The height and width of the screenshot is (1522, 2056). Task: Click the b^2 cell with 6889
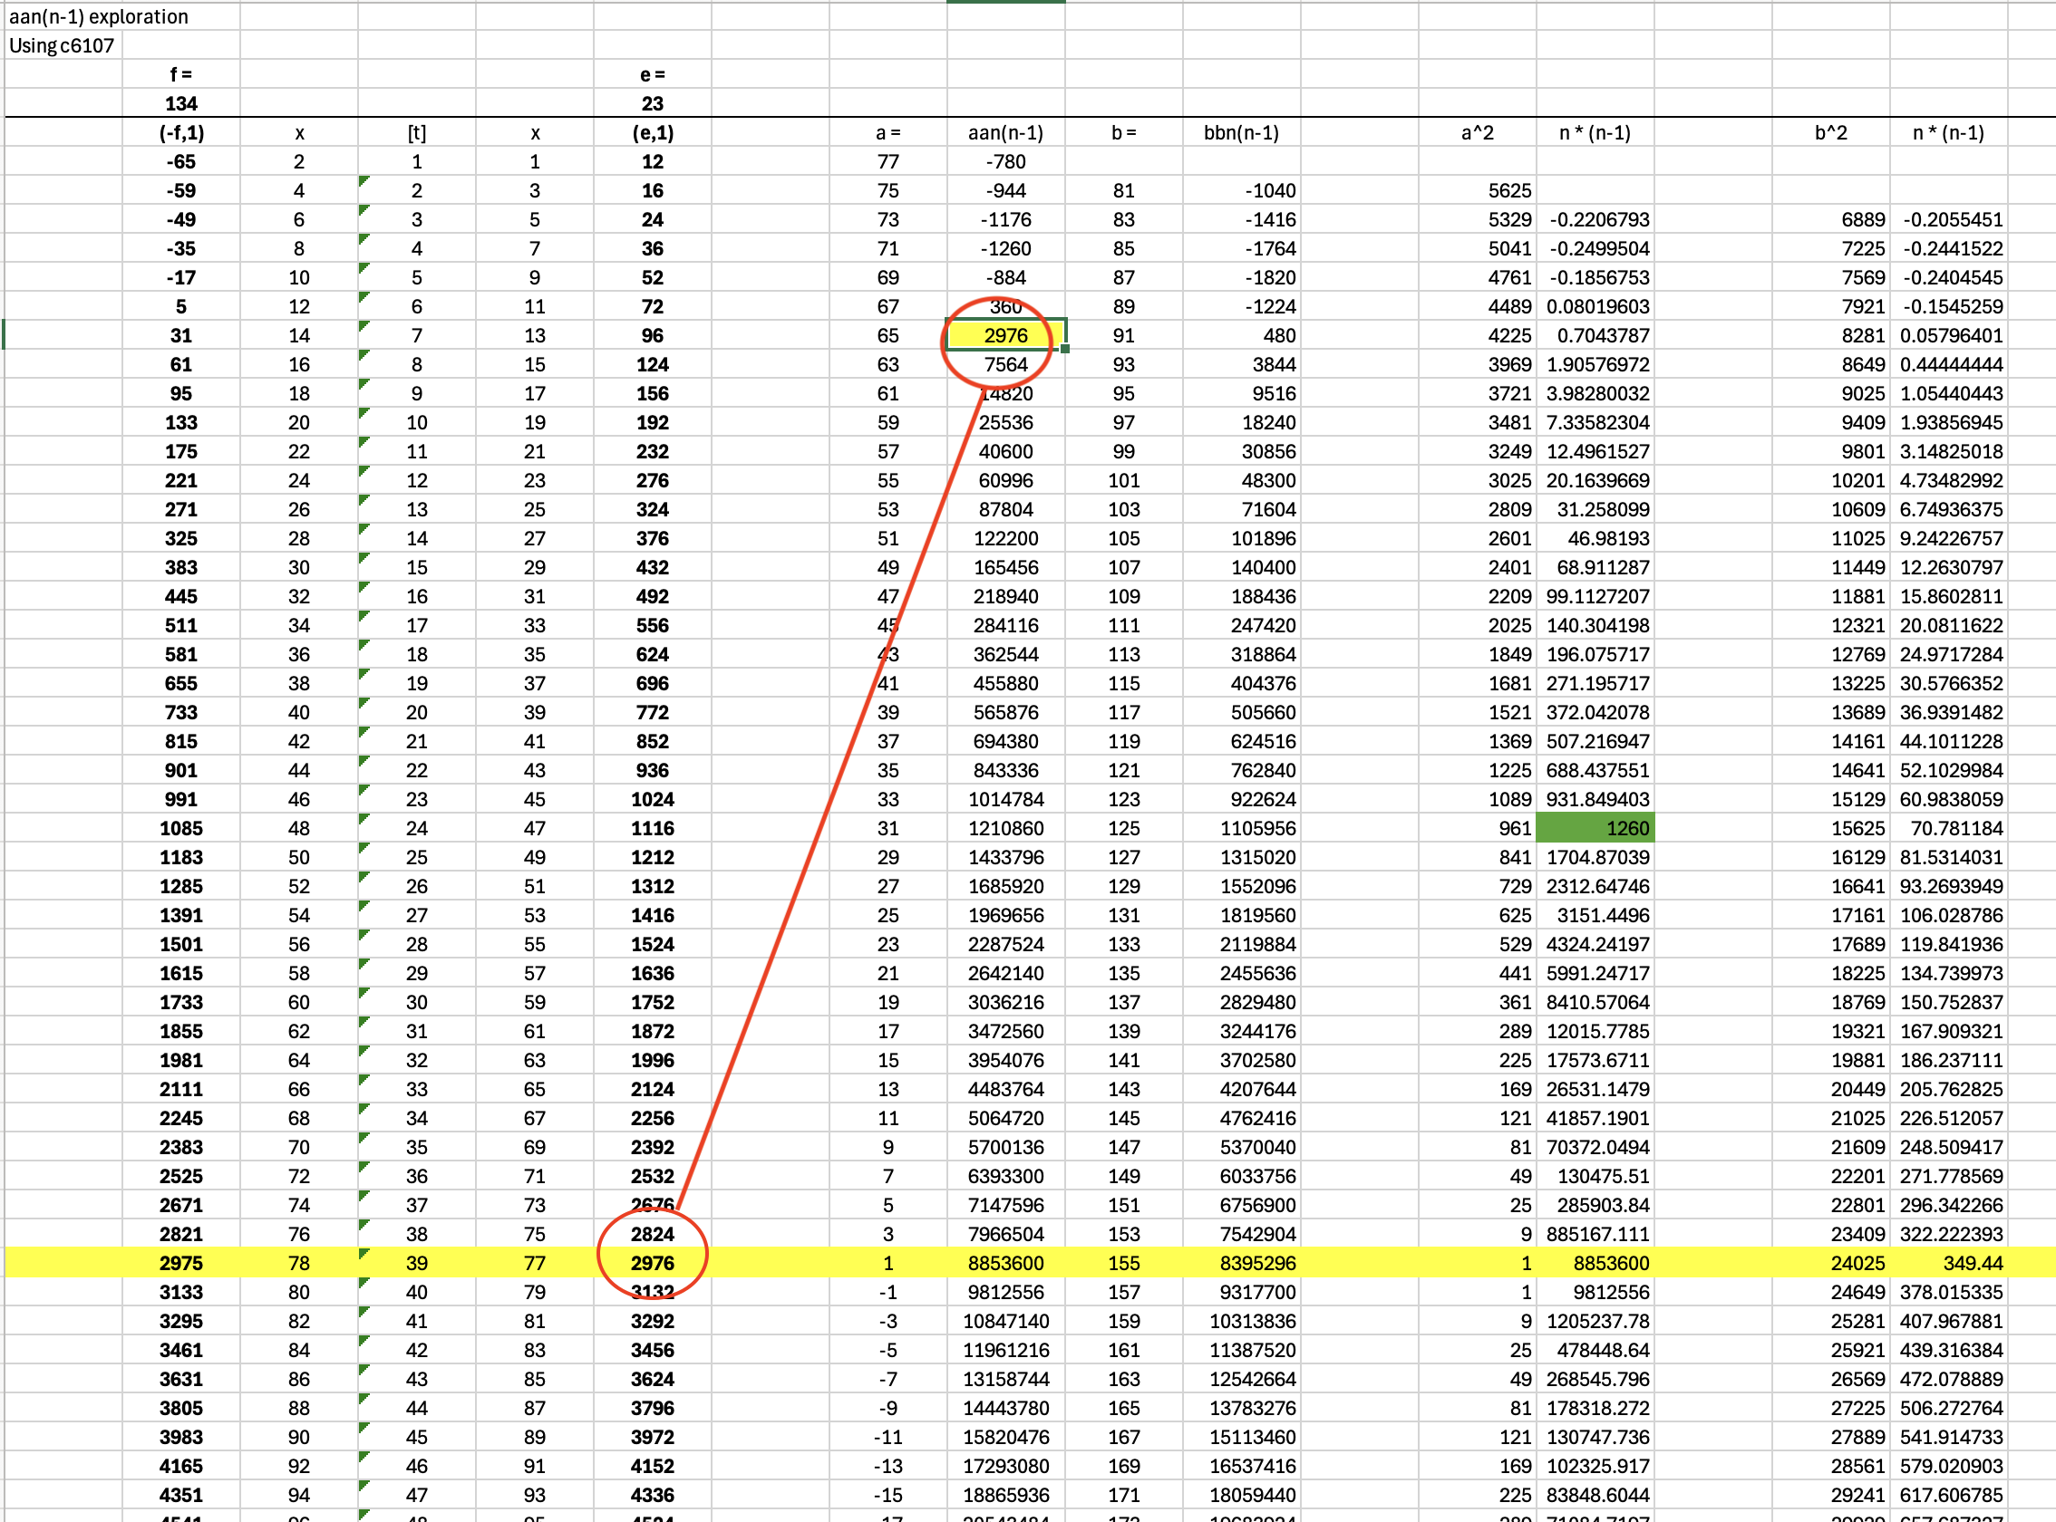coord(1831,219)
